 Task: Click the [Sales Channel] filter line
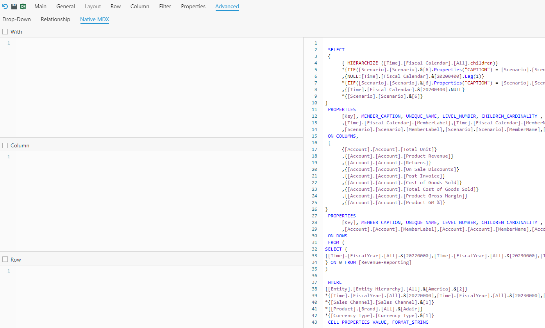[x=379, y=302]
